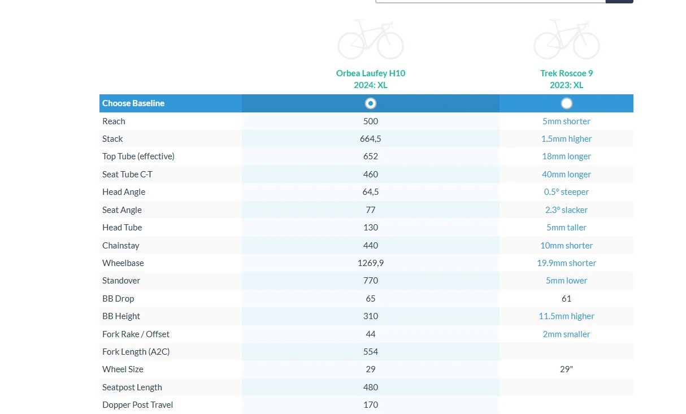
Task: Select Orbea Laufey H10 baseline radio button
Action: click(x=371, y=103)
